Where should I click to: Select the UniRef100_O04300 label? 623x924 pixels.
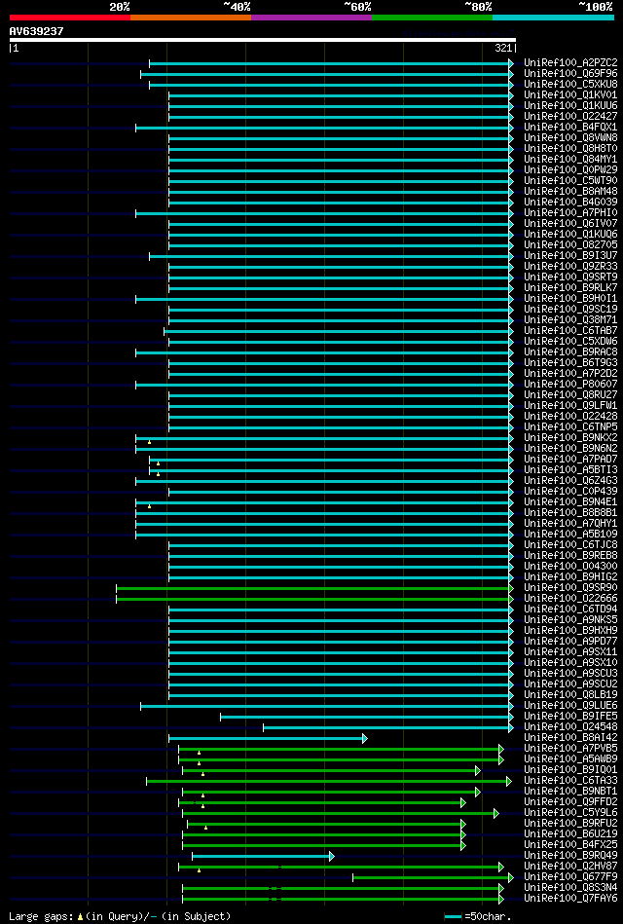[x=570, y=567]
